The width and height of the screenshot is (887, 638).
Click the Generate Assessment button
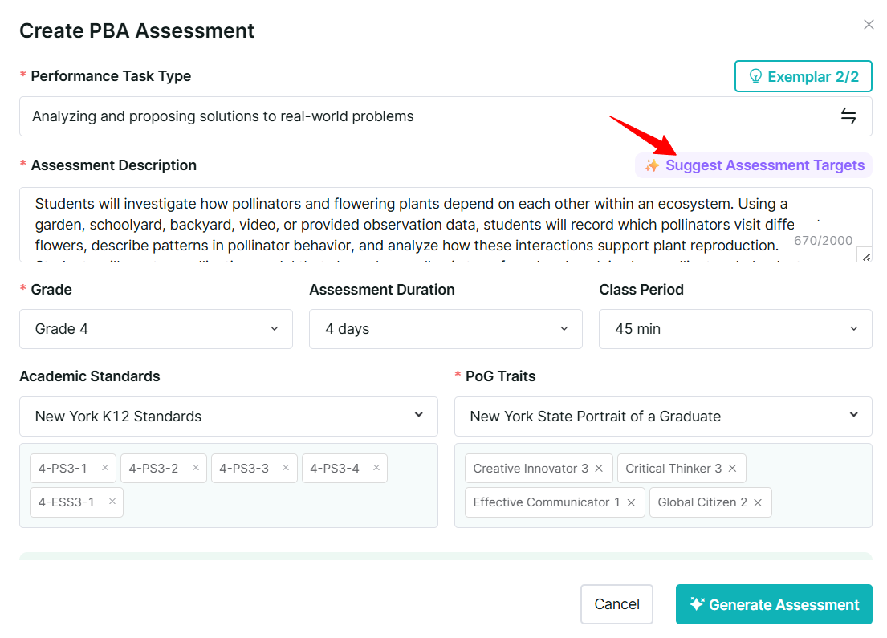[x=774, y=604]
